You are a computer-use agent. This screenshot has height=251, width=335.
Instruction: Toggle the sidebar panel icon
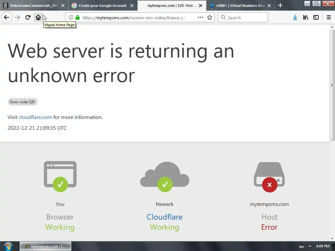pyautogui.click(x=316, y=18)
